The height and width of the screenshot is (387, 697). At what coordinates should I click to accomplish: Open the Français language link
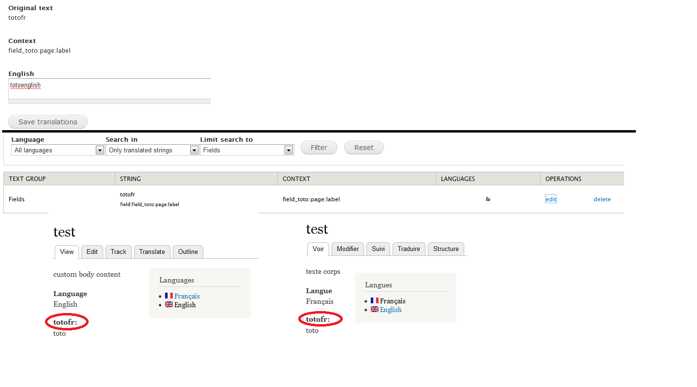(x=187, y=296)
